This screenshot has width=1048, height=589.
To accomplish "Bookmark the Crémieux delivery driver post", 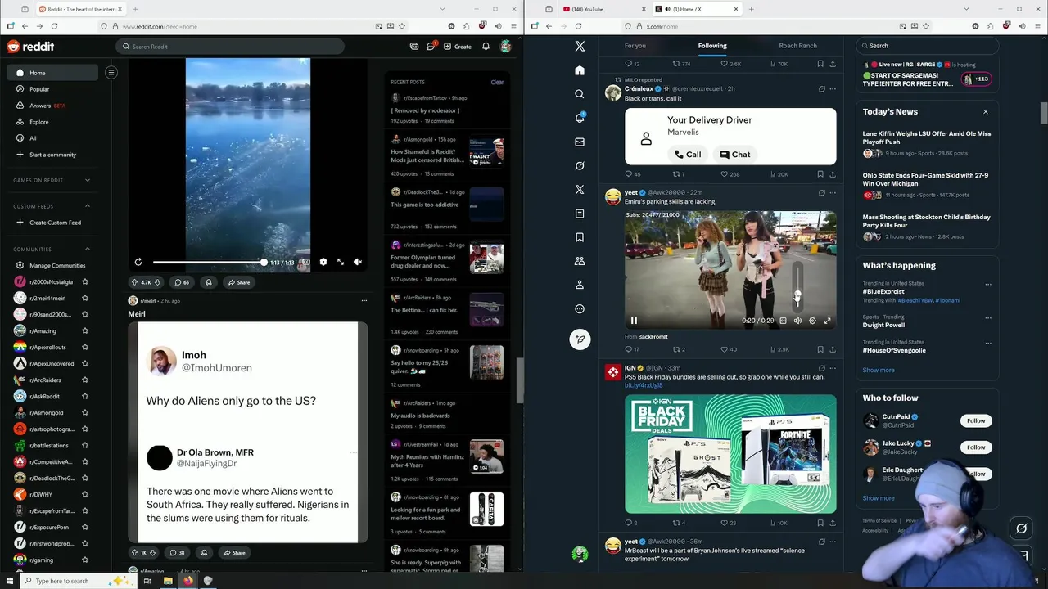I will tap(820, 174).
